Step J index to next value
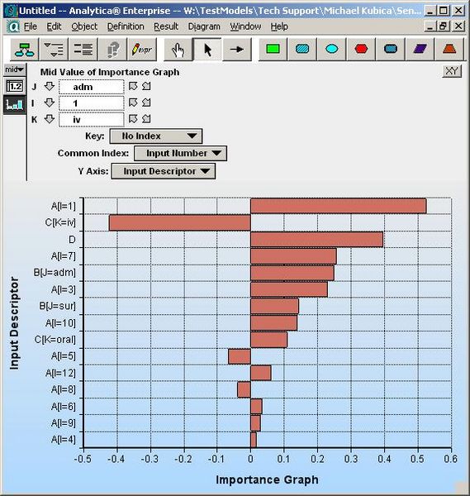470x496 pixels. pos(146,86)
